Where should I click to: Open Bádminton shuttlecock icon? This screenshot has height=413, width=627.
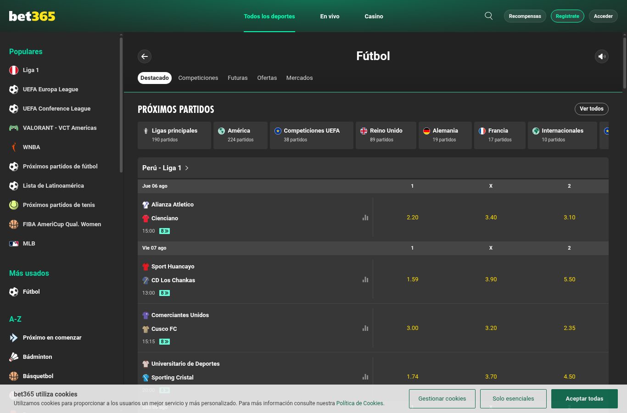tap(14, 357)
